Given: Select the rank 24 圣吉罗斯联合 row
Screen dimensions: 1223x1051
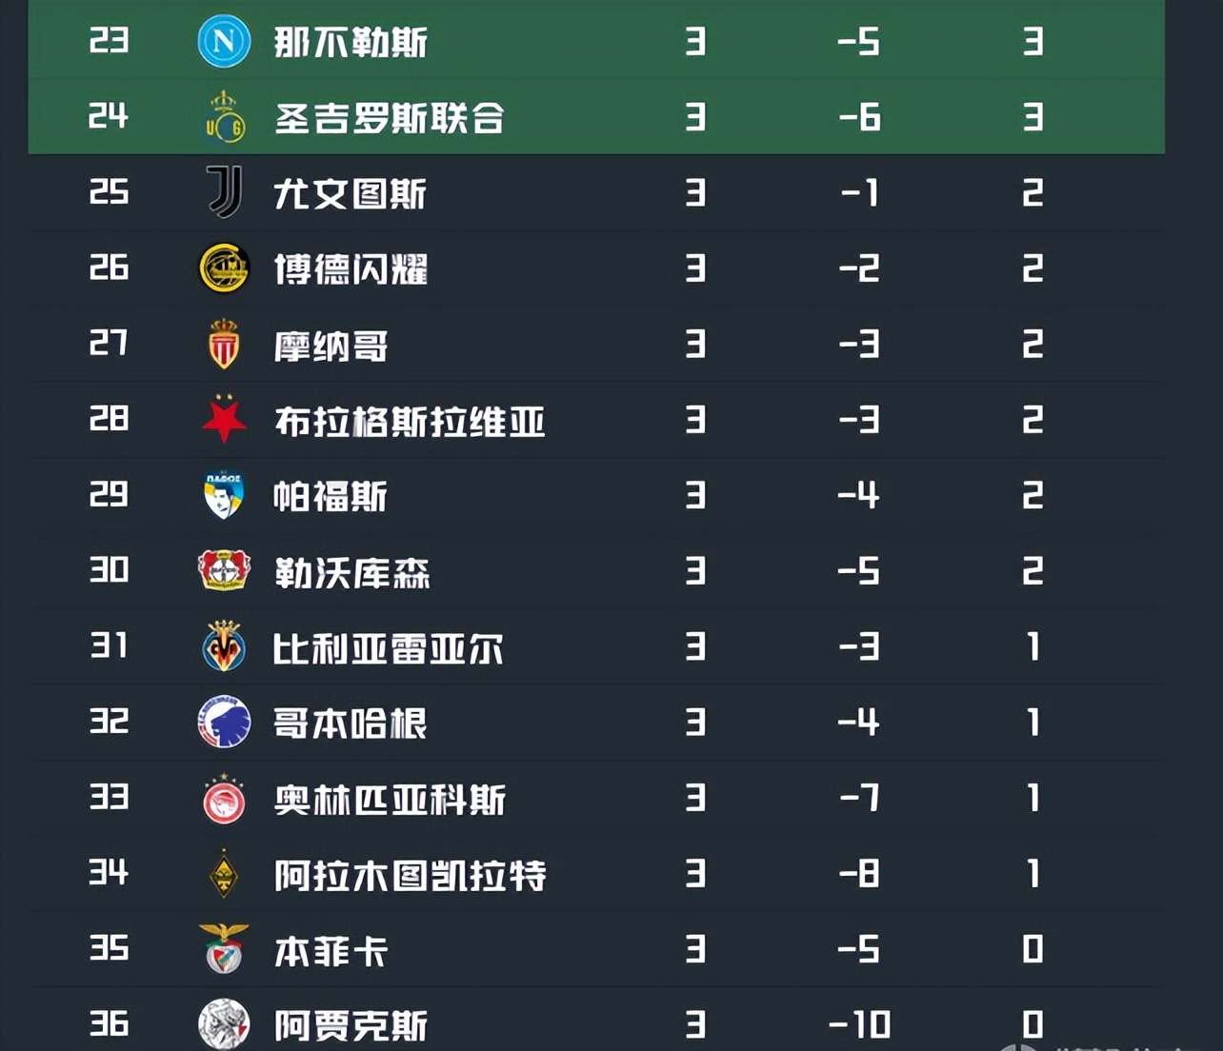Looking at the screenshot, I should (596, 117).
